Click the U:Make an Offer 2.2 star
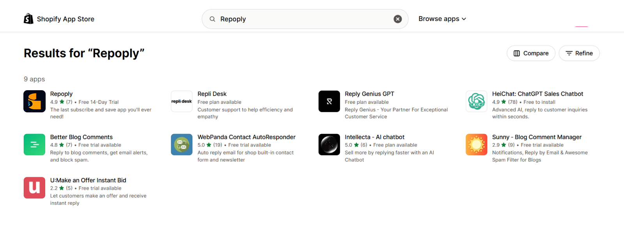624x243 pixels. pos(61,188)
